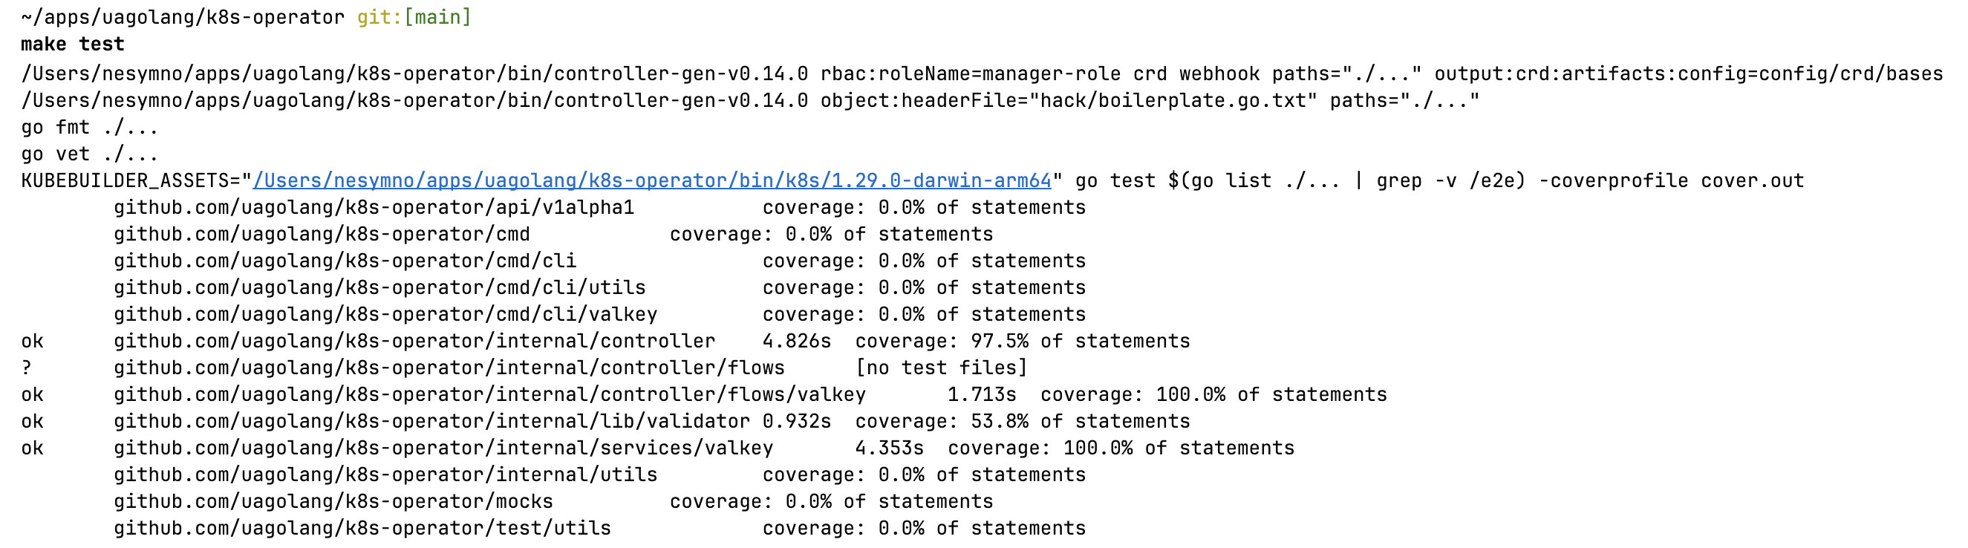This screenshot has height=548, width=1968.
Task: Click the cmd/cli/valkey package path
Action: [x=386, y=315]
